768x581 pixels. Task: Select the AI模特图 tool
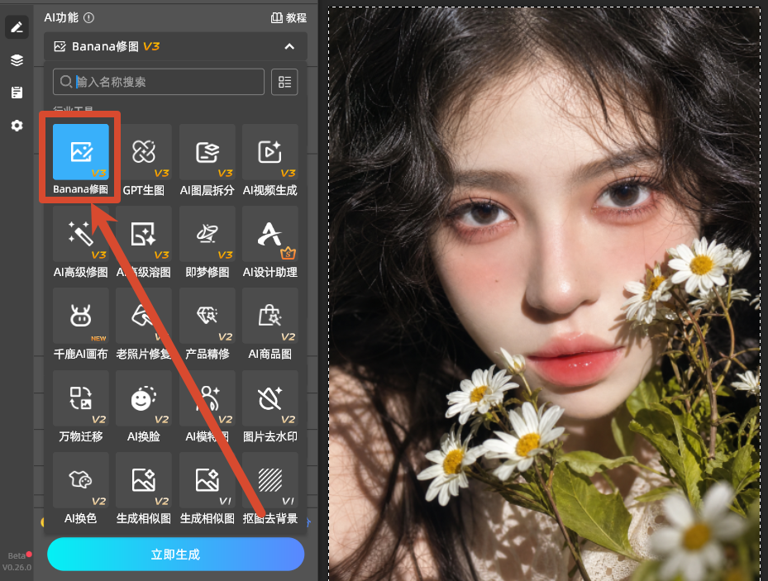coord(208,407)
